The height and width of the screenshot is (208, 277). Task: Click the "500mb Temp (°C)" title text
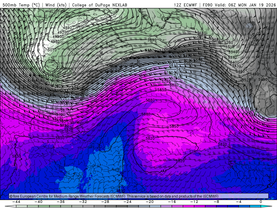click(x=21, y=5)
